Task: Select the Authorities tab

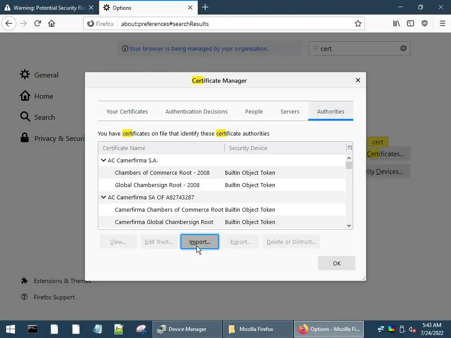Action: pyautogui.click(x=330, y=111)
